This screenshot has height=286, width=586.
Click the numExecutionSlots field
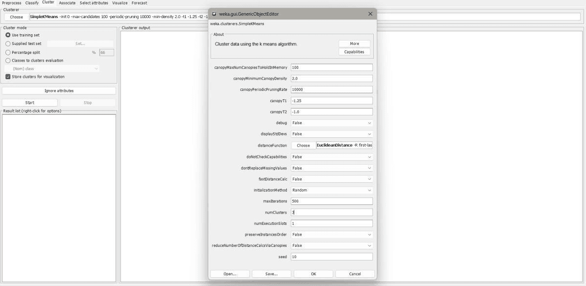[332, 223]
